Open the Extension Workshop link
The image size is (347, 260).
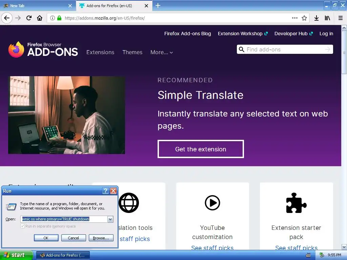click(243, 34)
